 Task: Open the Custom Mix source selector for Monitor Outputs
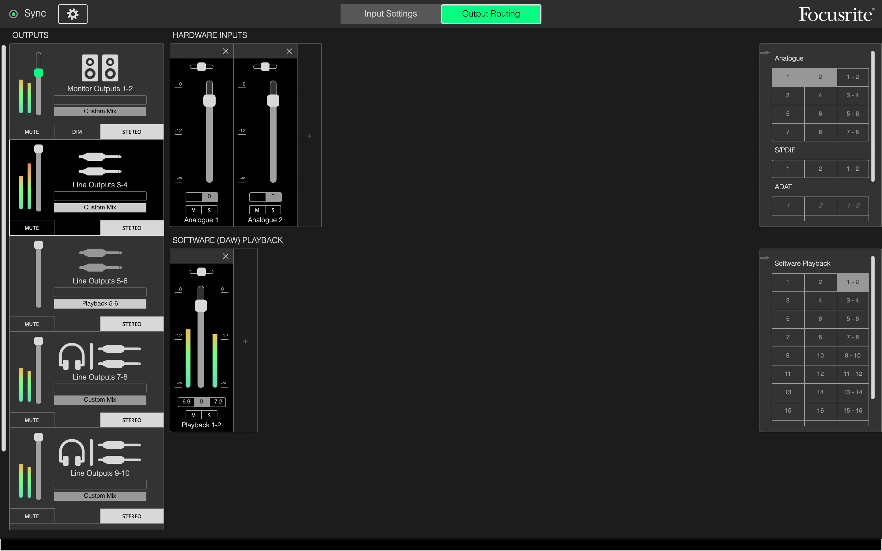pos(100,111)
